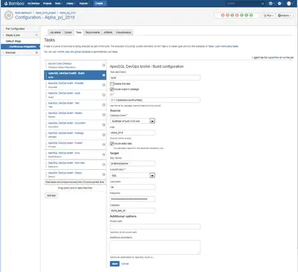Switch to the Artifacts tab
The height and width of the screenshot is (272, 298).
point(108,32)
